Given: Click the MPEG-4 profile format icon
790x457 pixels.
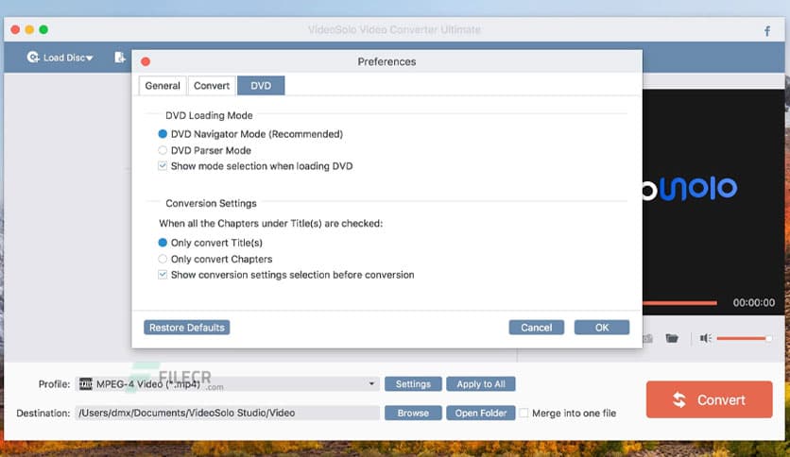Looking at the screenshot, I should 86,384.
